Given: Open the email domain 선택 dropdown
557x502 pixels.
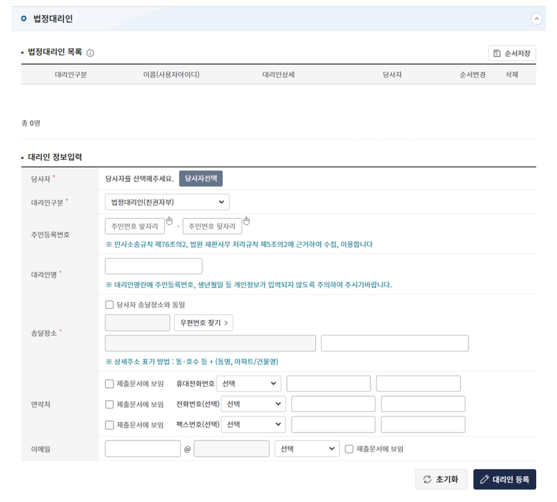Looking at the screenshot, I should [307, 448].
